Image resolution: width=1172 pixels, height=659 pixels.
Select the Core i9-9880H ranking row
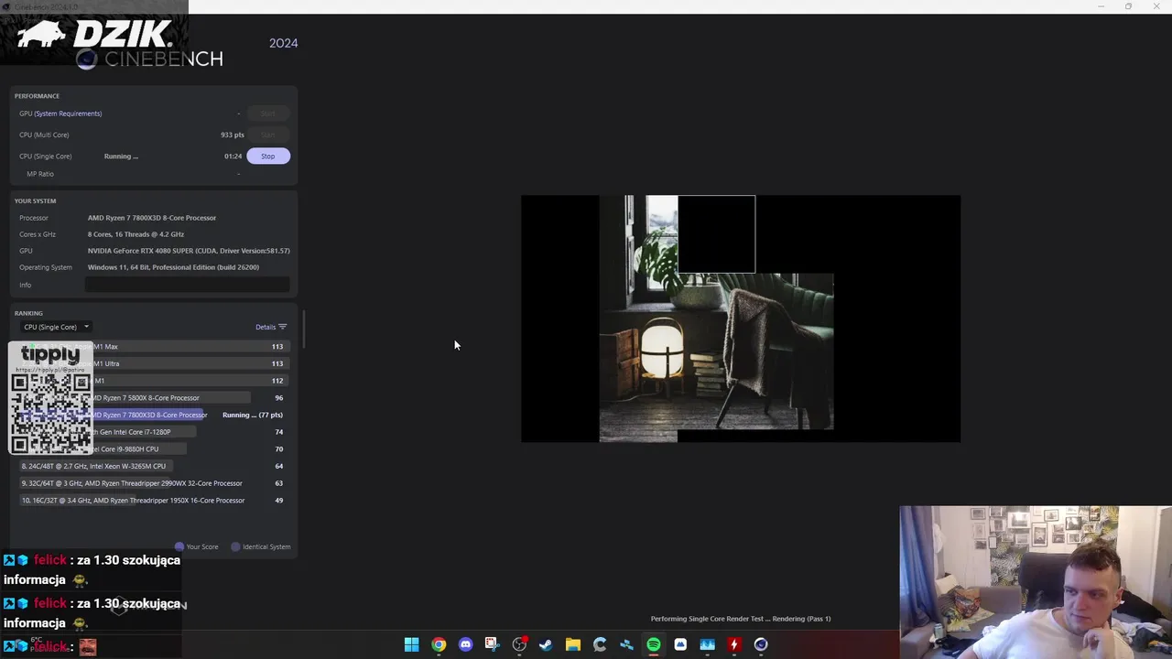153,449
